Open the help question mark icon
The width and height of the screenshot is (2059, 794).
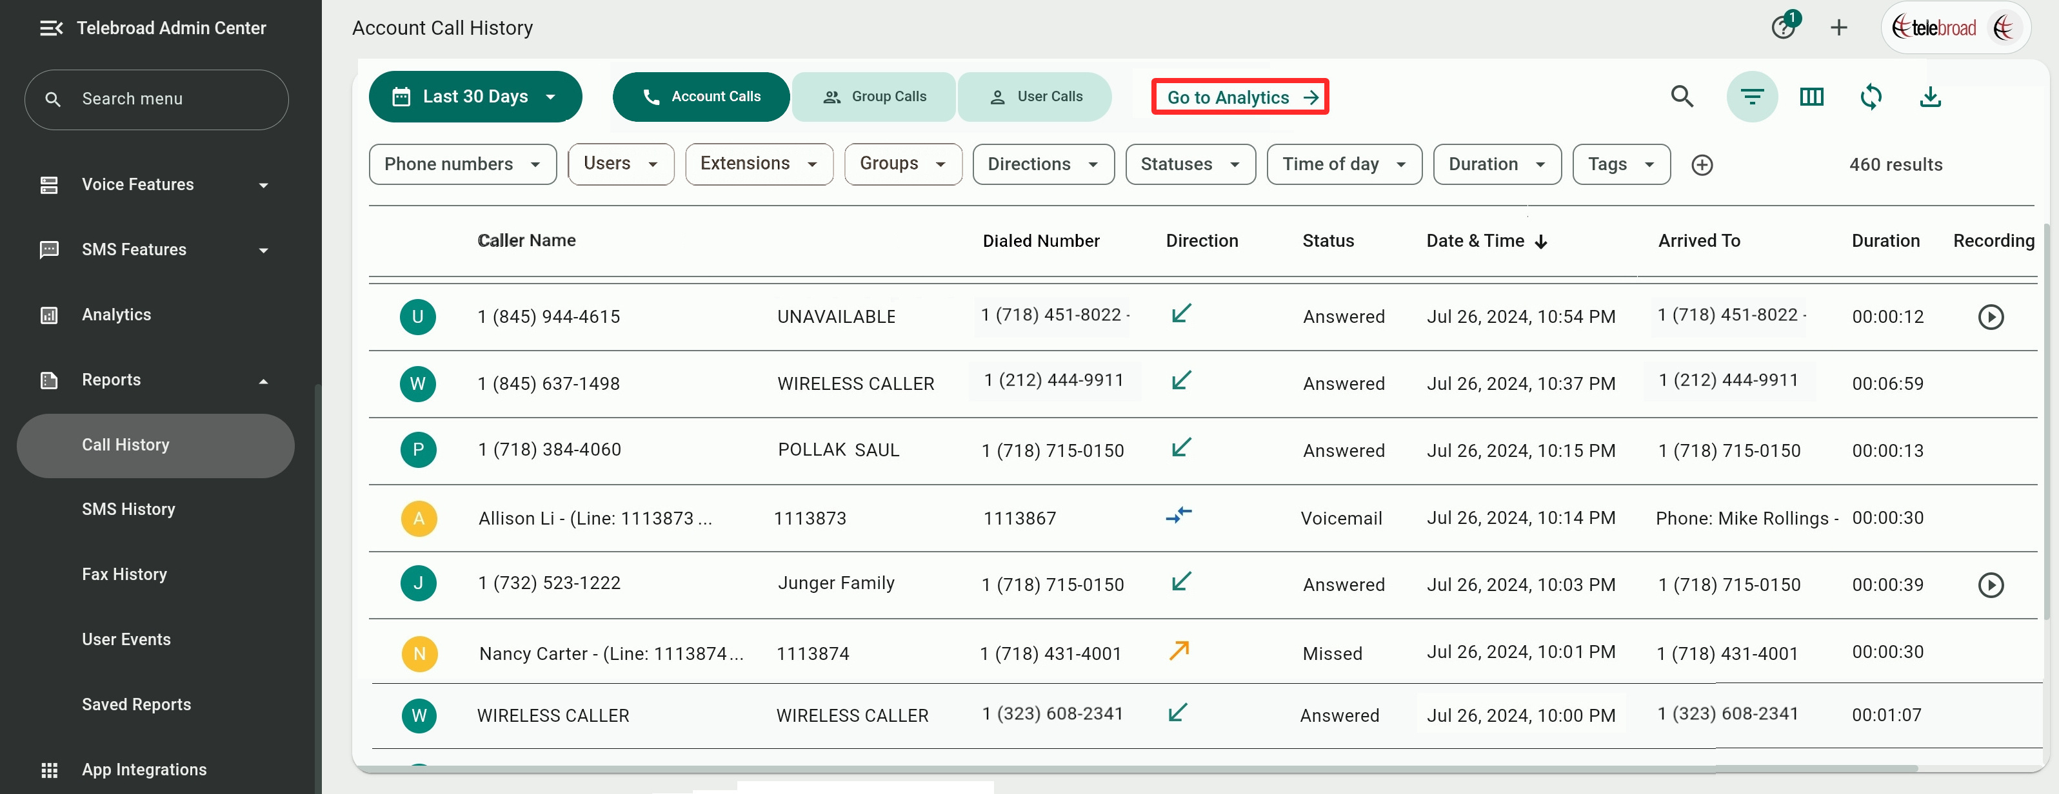(1782, 28)
